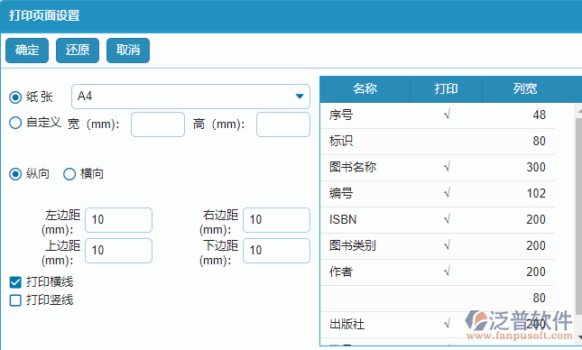This screenshot has width=582, height=350.
Task: Choose 横向 landscape orientation
Action: (x=69, y=174)
